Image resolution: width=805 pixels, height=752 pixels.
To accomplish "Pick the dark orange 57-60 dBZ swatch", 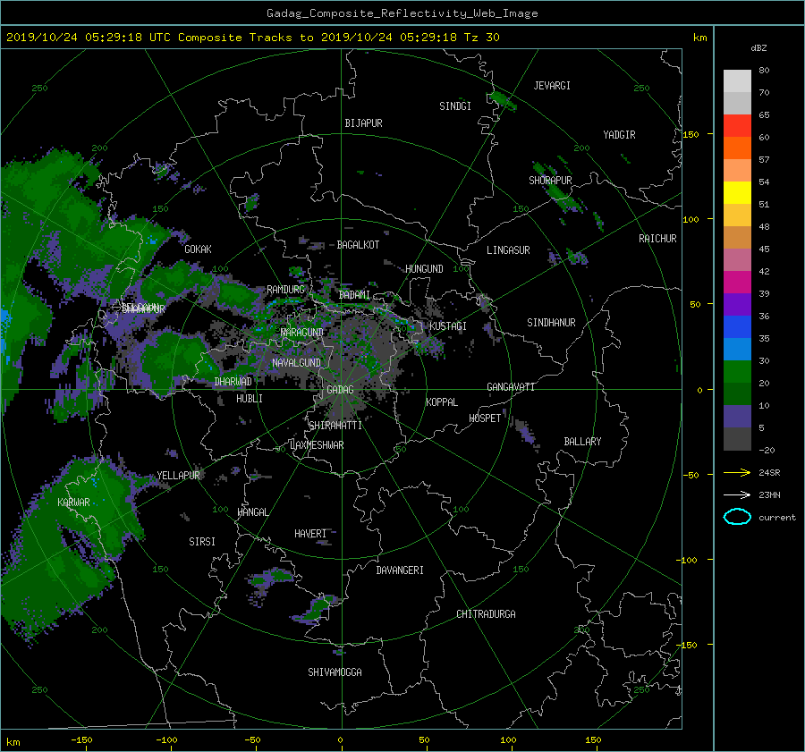I will (x=737, y=148).
